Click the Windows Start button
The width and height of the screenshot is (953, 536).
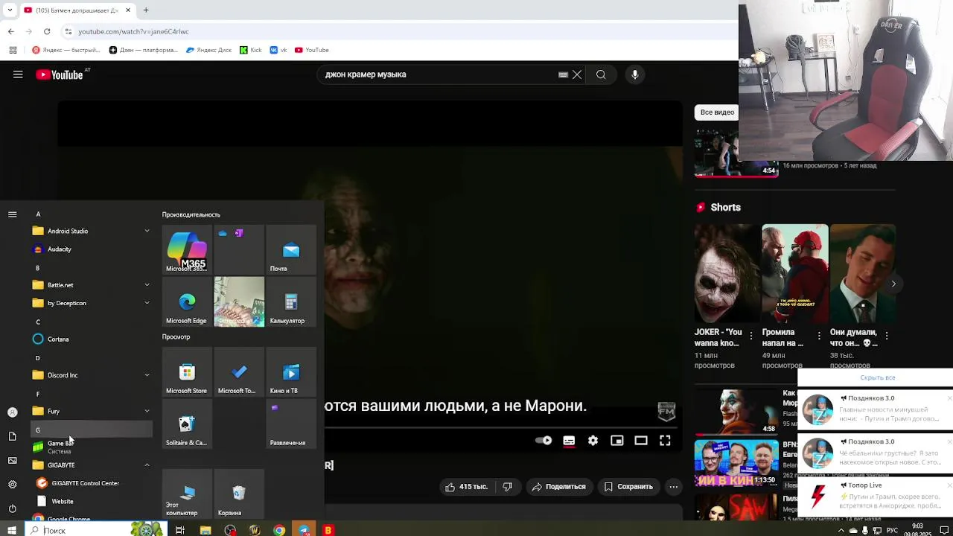point(12,530)
